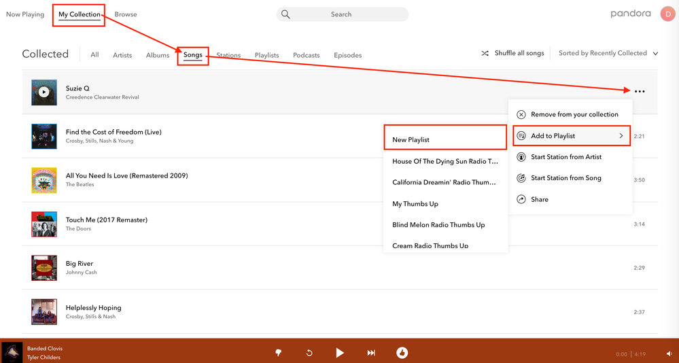Open the profile avatar menu

(667, 14)
